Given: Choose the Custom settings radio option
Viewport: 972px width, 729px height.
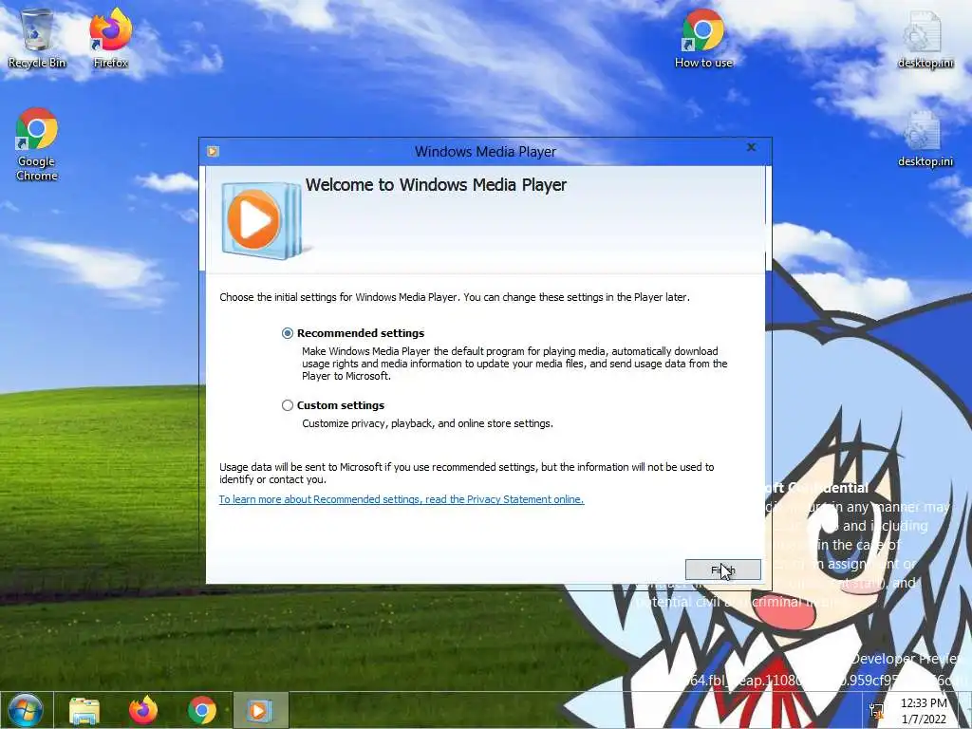Looking at the screenshot, I should pyautogui.click(x=287, y=405).
